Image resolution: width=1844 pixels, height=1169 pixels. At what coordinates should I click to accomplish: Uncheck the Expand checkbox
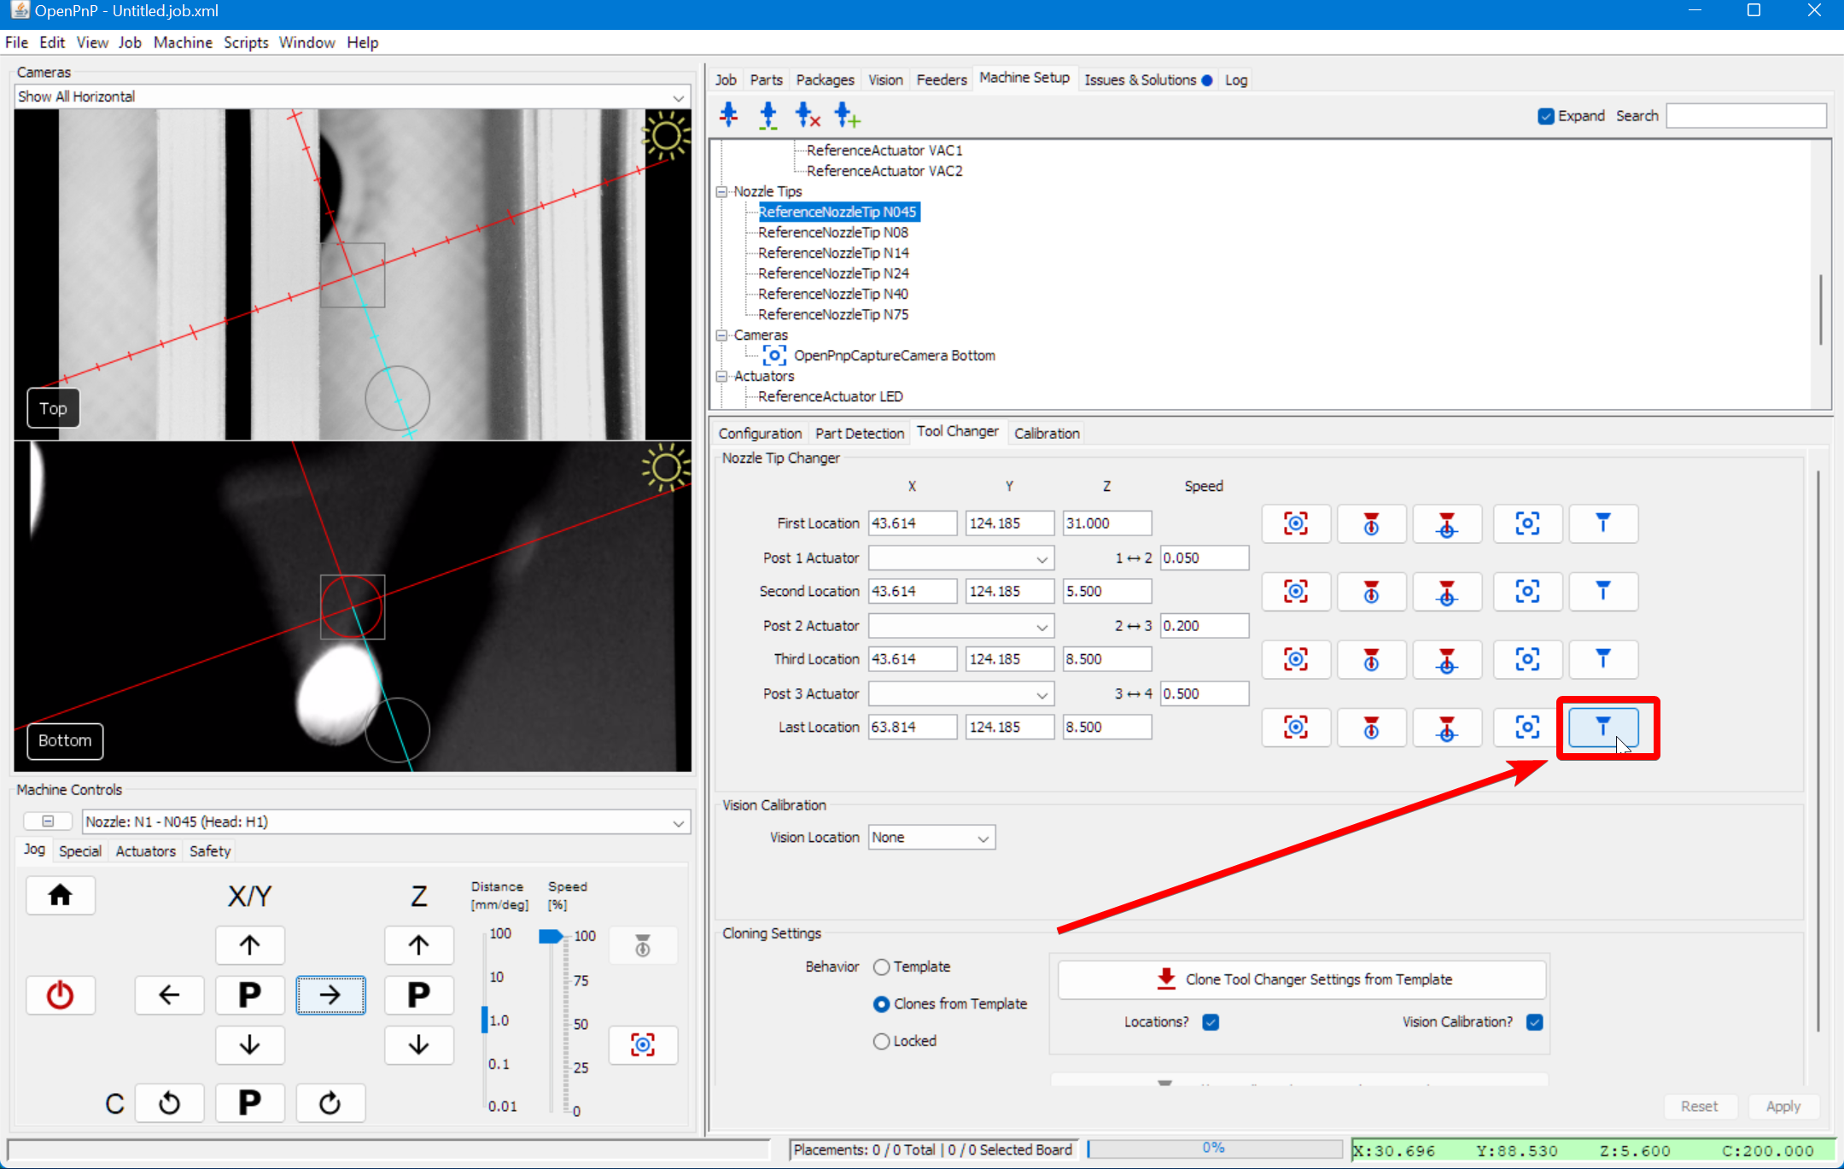coord(1545,116)
